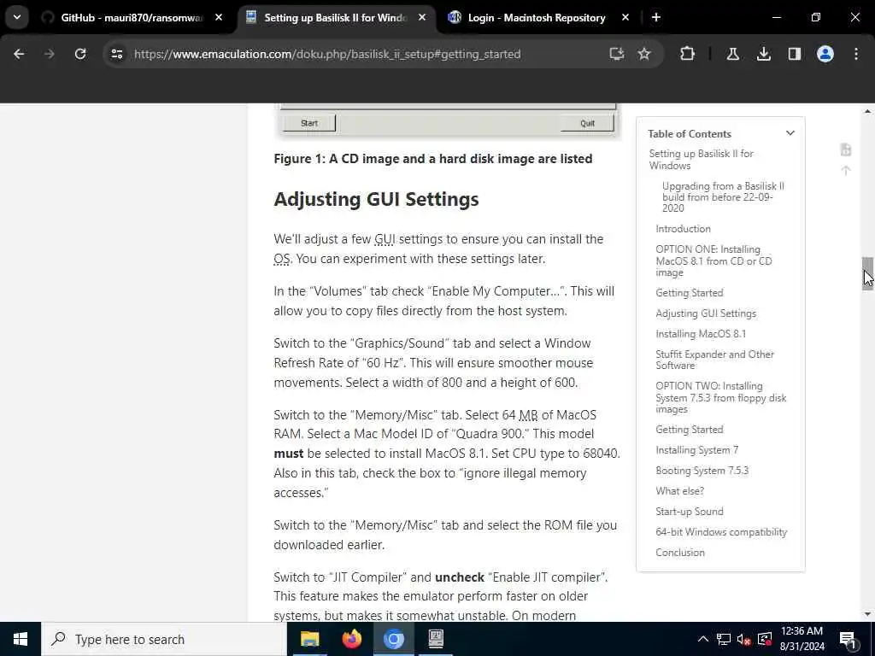Click the Start button in Figure 1 image
The image size is (875, 656).
(x=309, y=123)
